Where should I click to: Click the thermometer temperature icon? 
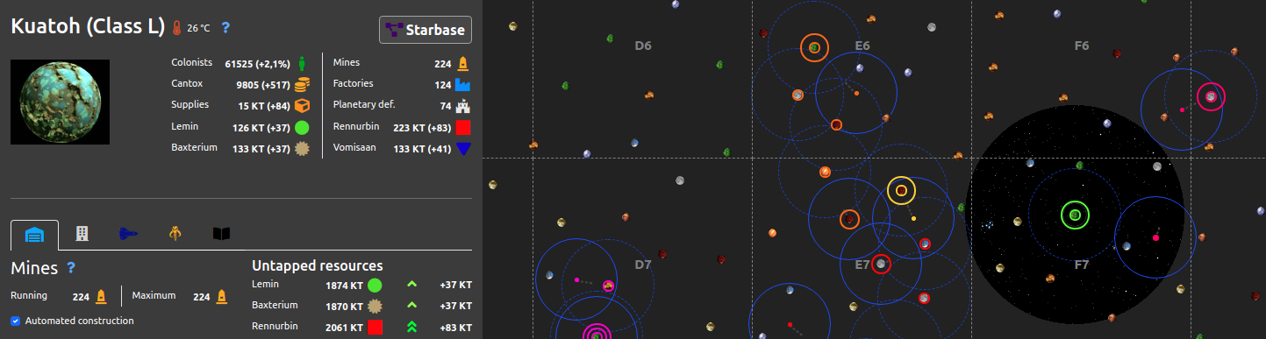click(177, 28)
